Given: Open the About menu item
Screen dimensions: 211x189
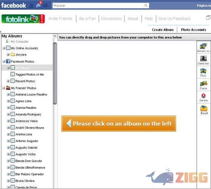Looking at the screenshot, I should click(x=133, y=19).
